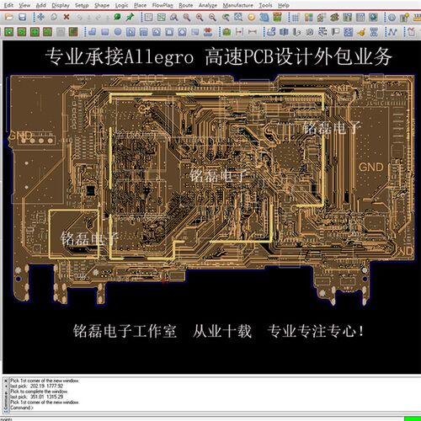Click the 'last pick: 202.19 1777.92' line
The image size is (421, 421).
pyautogui.click(x=37, y=386)
